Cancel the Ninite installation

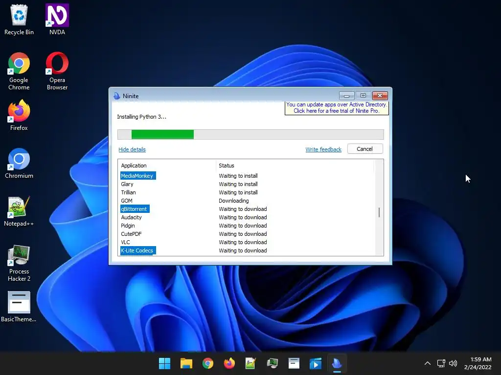pos(365,149)
